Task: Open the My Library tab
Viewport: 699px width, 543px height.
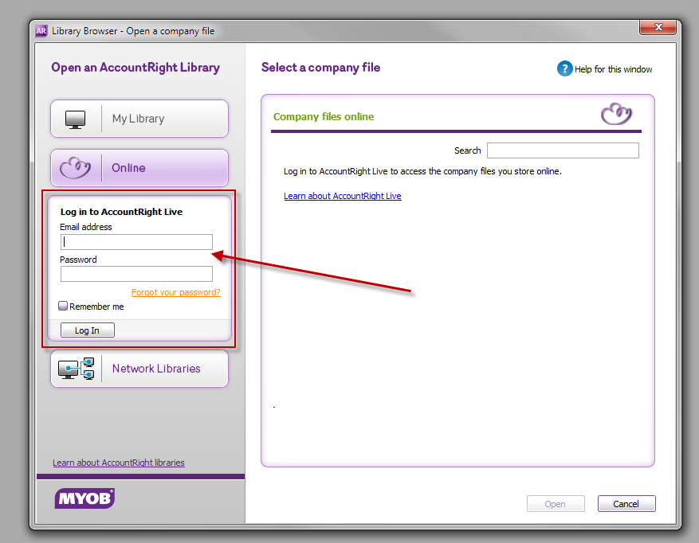Action: pos(139,119)
